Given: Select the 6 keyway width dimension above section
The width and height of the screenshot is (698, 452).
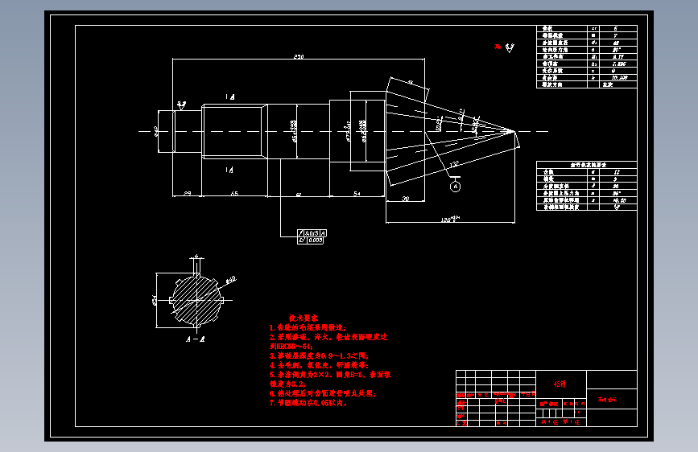Looking at the screenshot, I should click(x=196, y=257).
